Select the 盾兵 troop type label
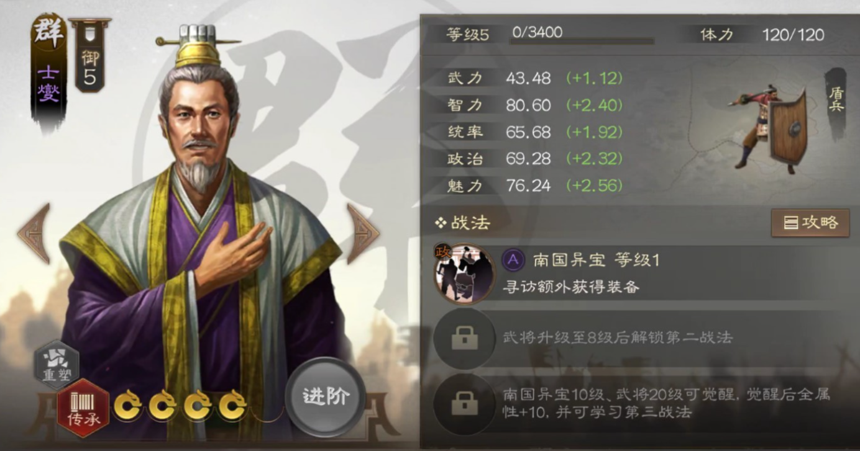 pos(836,99)
